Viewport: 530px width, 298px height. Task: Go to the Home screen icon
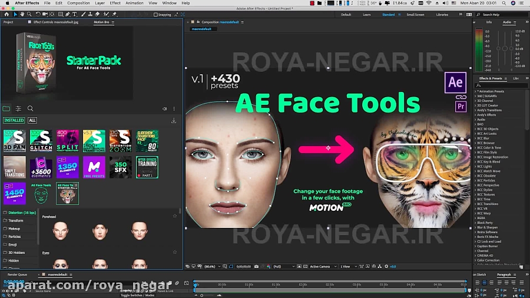point(6,15)
